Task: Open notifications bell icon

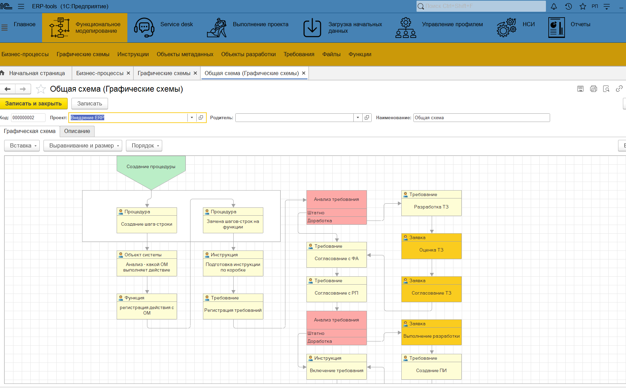Action: pyautogui.click(x=554, y=6)
